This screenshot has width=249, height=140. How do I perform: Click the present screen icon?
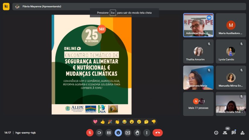click(x=128, y=133)
